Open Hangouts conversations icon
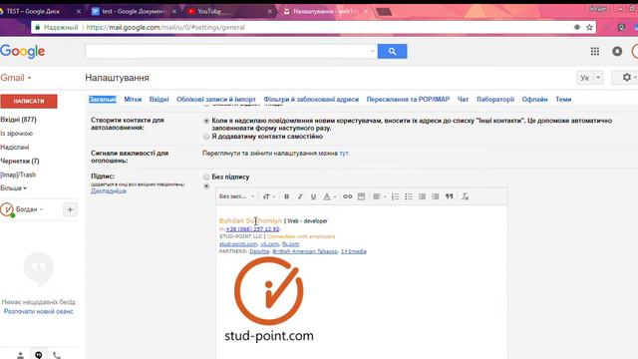Viewport: 638px width, 359px height. pyautogui.click(x=39, y=355)
